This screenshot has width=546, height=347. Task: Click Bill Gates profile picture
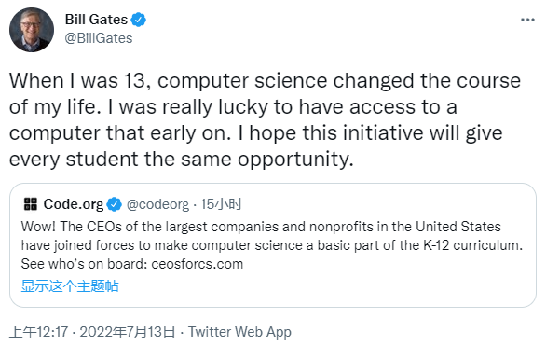(x=32, y=30)
